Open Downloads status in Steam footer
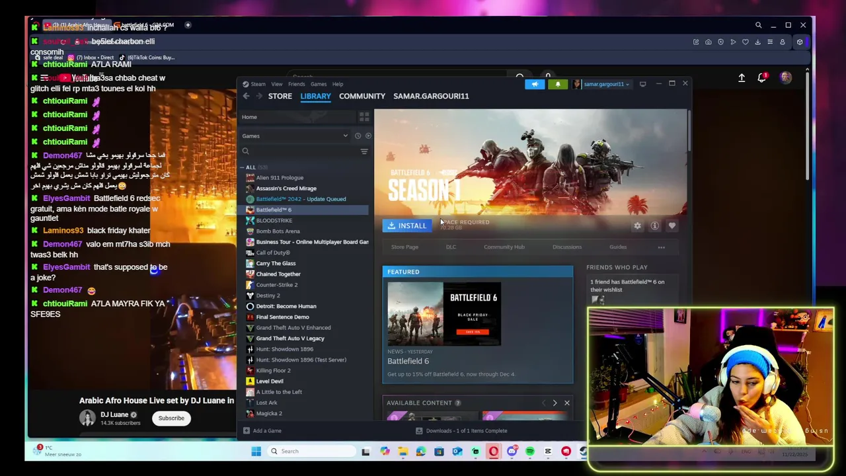 click(461, 430)
